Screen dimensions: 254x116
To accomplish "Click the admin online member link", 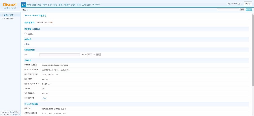I will (x=27, y=44).
